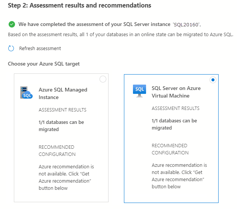
Task: Select the Azure SQL Managed Instance radio button
Action: click(103, 79)
